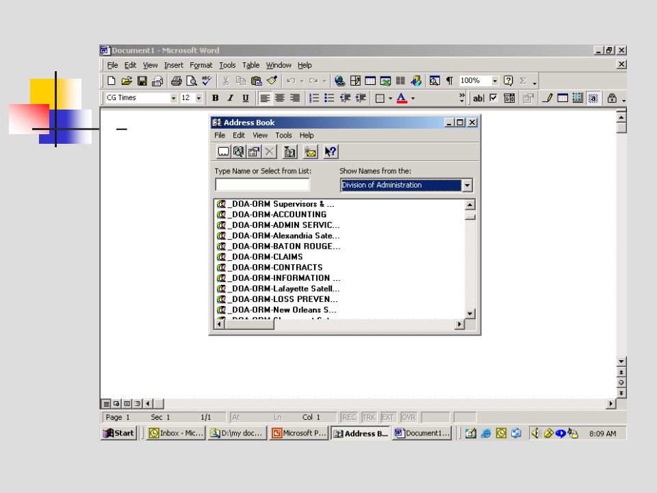Toggle the Drawing toolbar icon

pos(415,81)
